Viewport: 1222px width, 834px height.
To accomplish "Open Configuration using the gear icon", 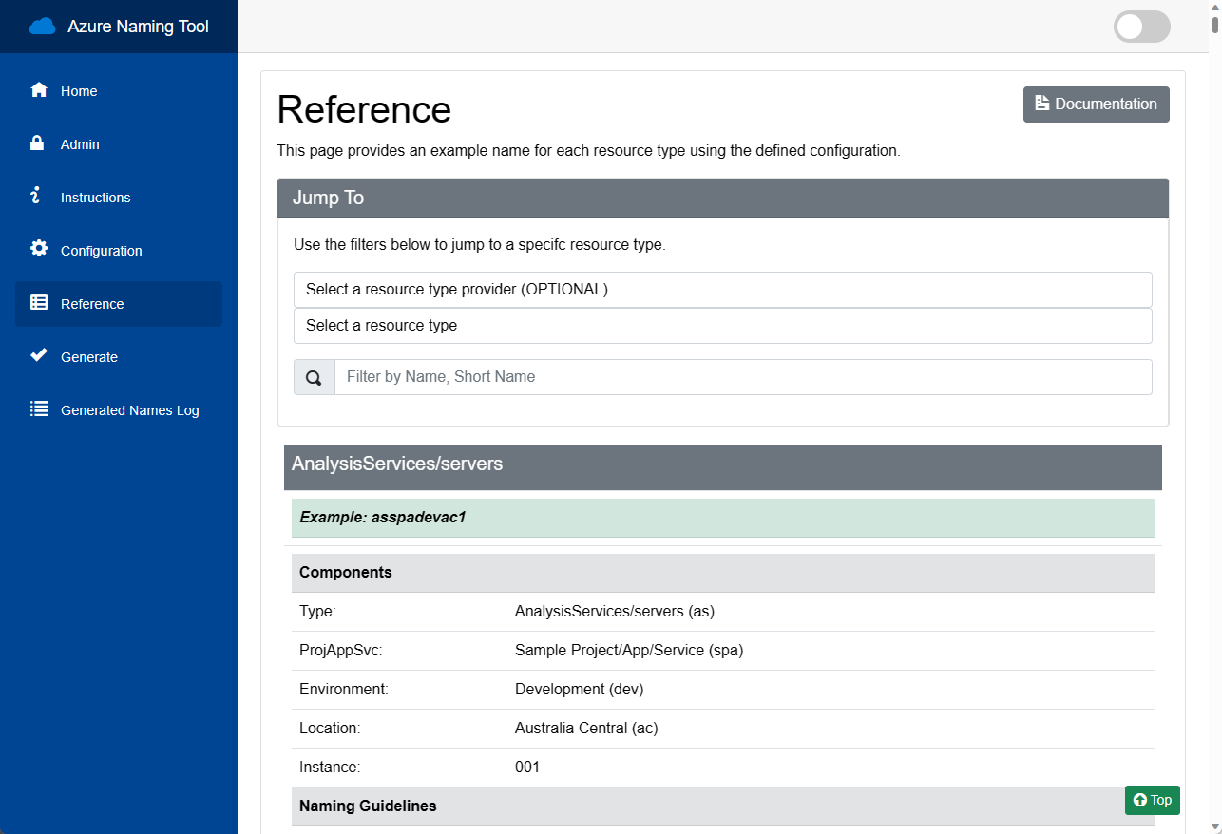I will 38,249.
